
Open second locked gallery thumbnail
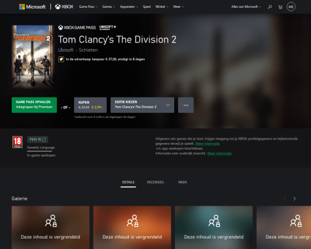(132, 227)
